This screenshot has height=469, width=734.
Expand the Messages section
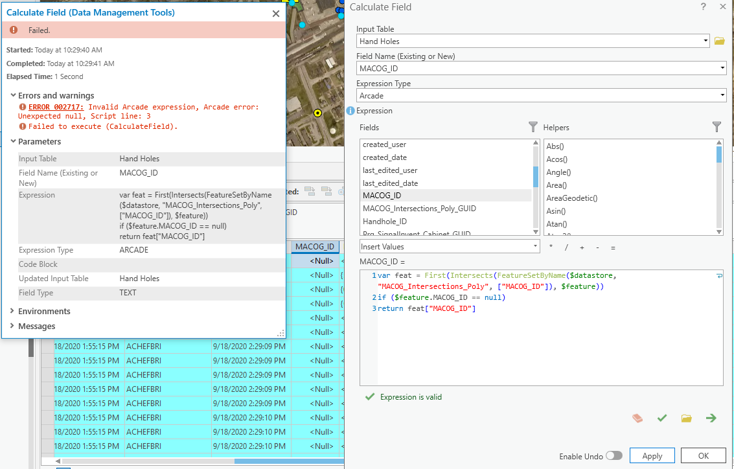click(36, 326)
